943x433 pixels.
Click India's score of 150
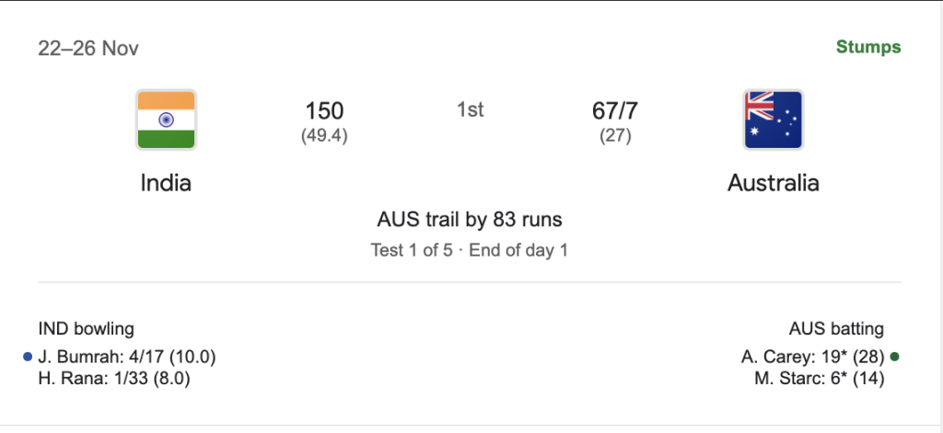(324, 111)
